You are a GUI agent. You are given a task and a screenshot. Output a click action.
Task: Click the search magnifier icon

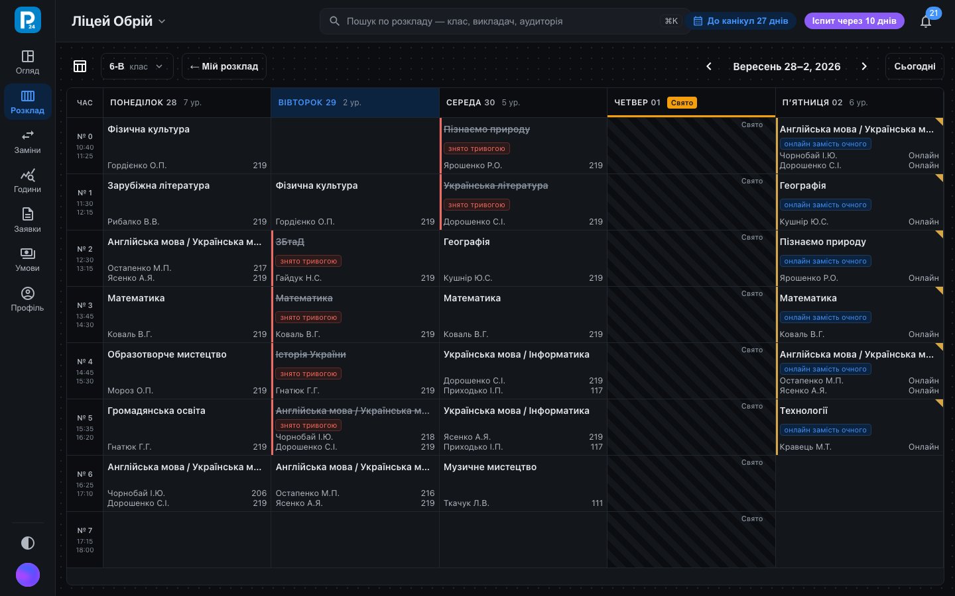[334, 21]
